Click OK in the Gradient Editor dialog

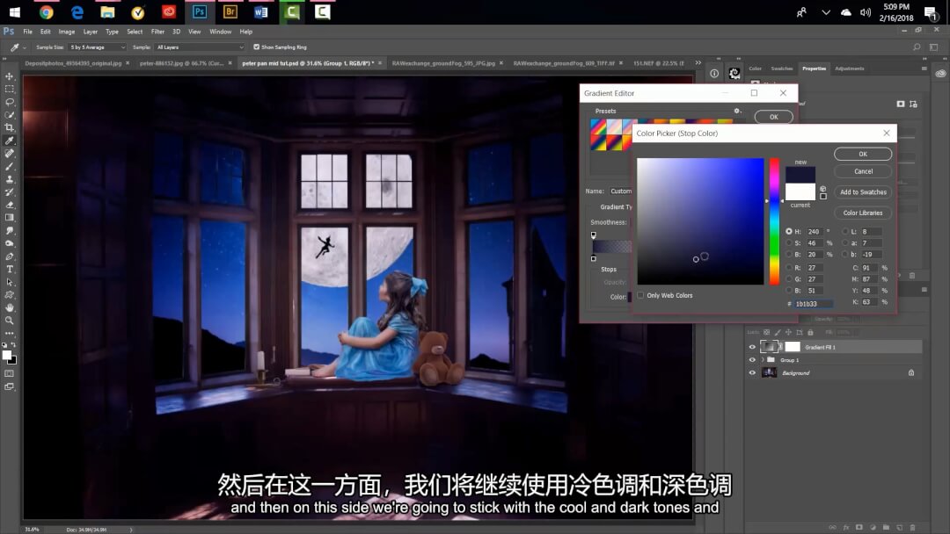click(774, 117)
